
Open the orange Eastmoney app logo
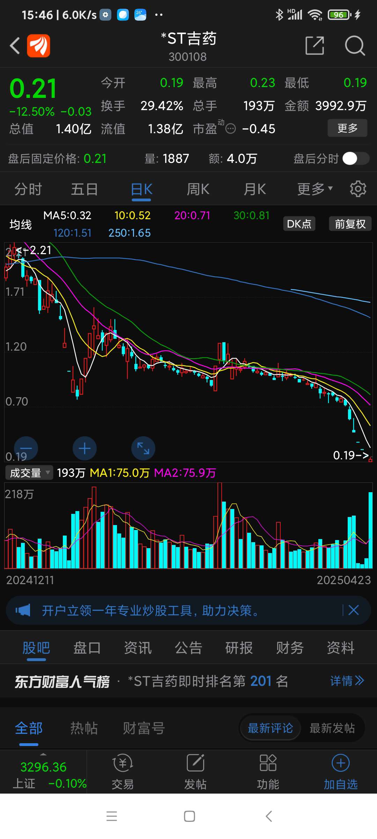click(x=39, y=45)
